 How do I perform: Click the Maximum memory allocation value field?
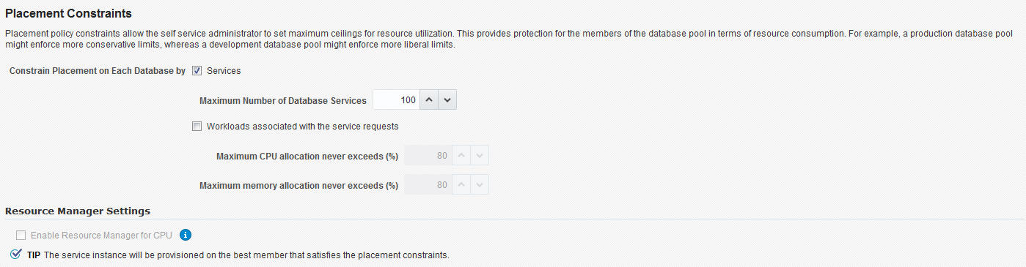(428, 185)
